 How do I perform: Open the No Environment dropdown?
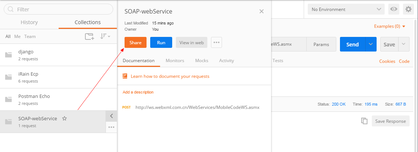[x=346, y=9]
